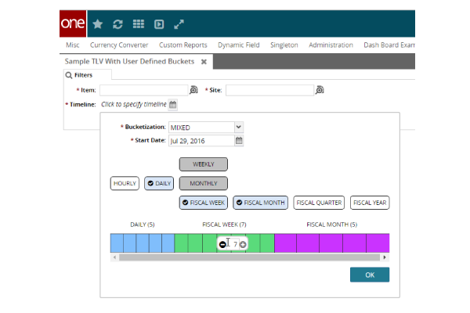Click the purple fiscal month bucket
This screenshot has width=470, height=313.
coord(331,243)
